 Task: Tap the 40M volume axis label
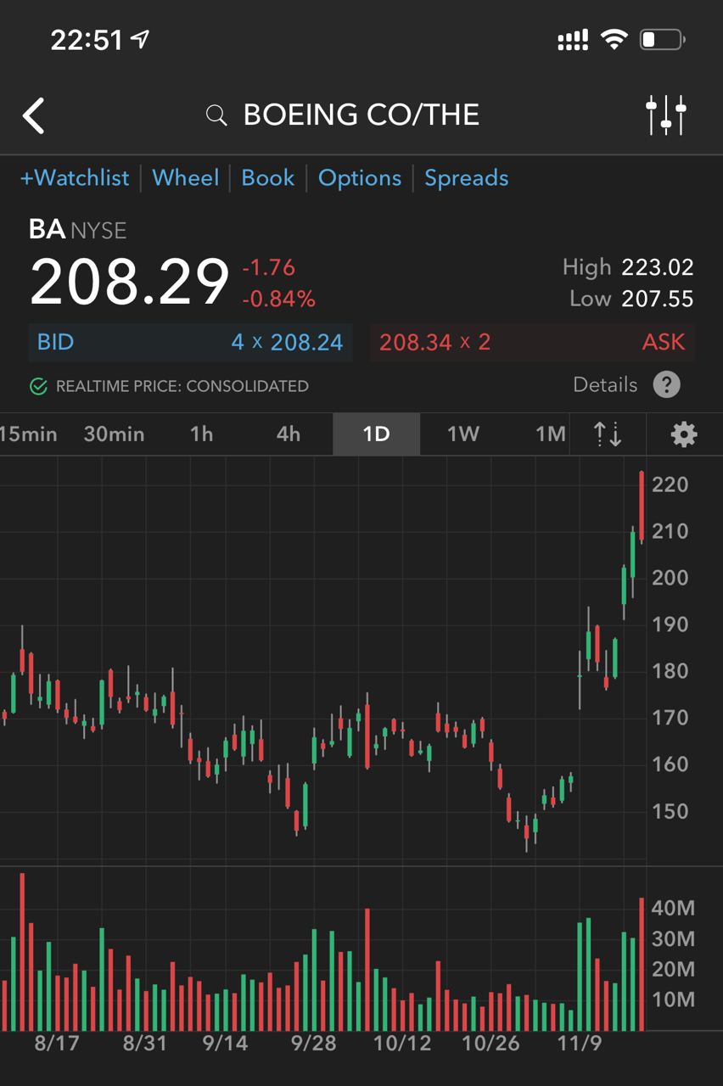673,909
